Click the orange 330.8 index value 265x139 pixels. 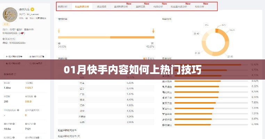(x=28, y=101)
